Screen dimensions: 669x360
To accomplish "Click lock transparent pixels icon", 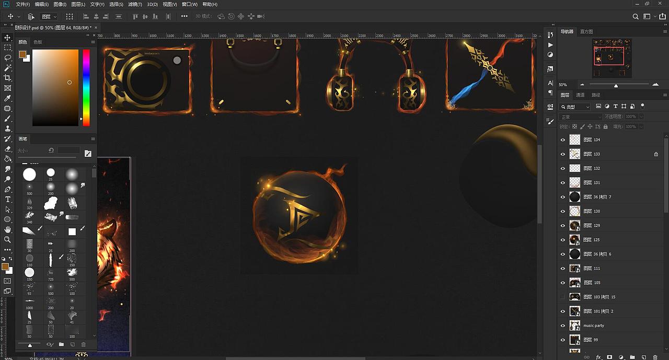I will (575, 126).
